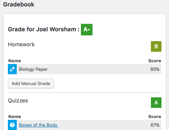
Task: Click the Grade for Joel Worsham heading
Action: point(44,29)
